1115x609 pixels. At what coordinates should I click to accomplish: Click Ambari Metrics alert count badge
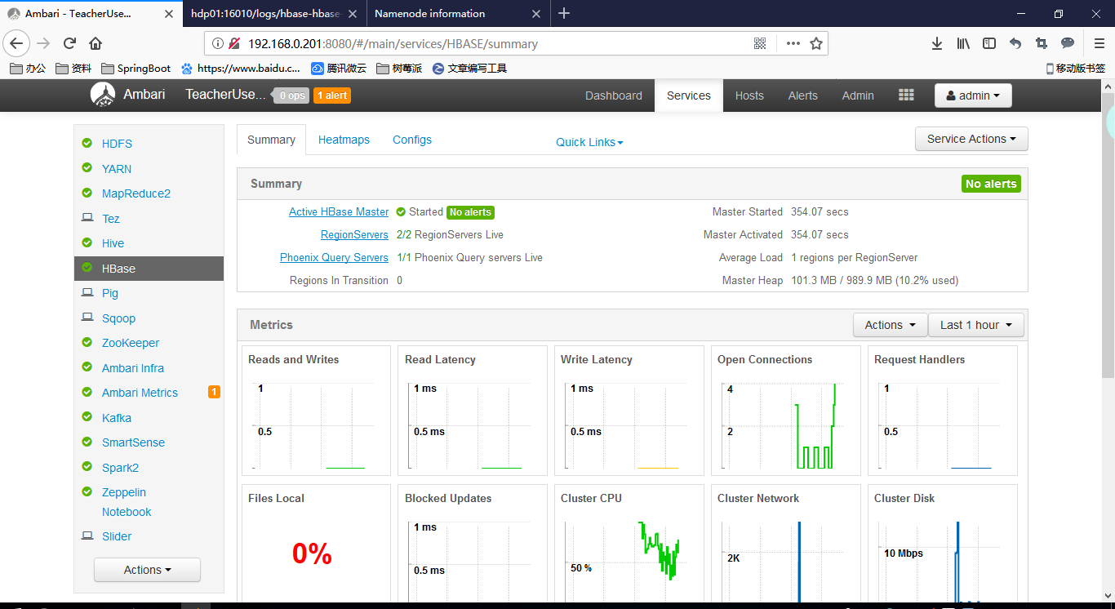214,393
